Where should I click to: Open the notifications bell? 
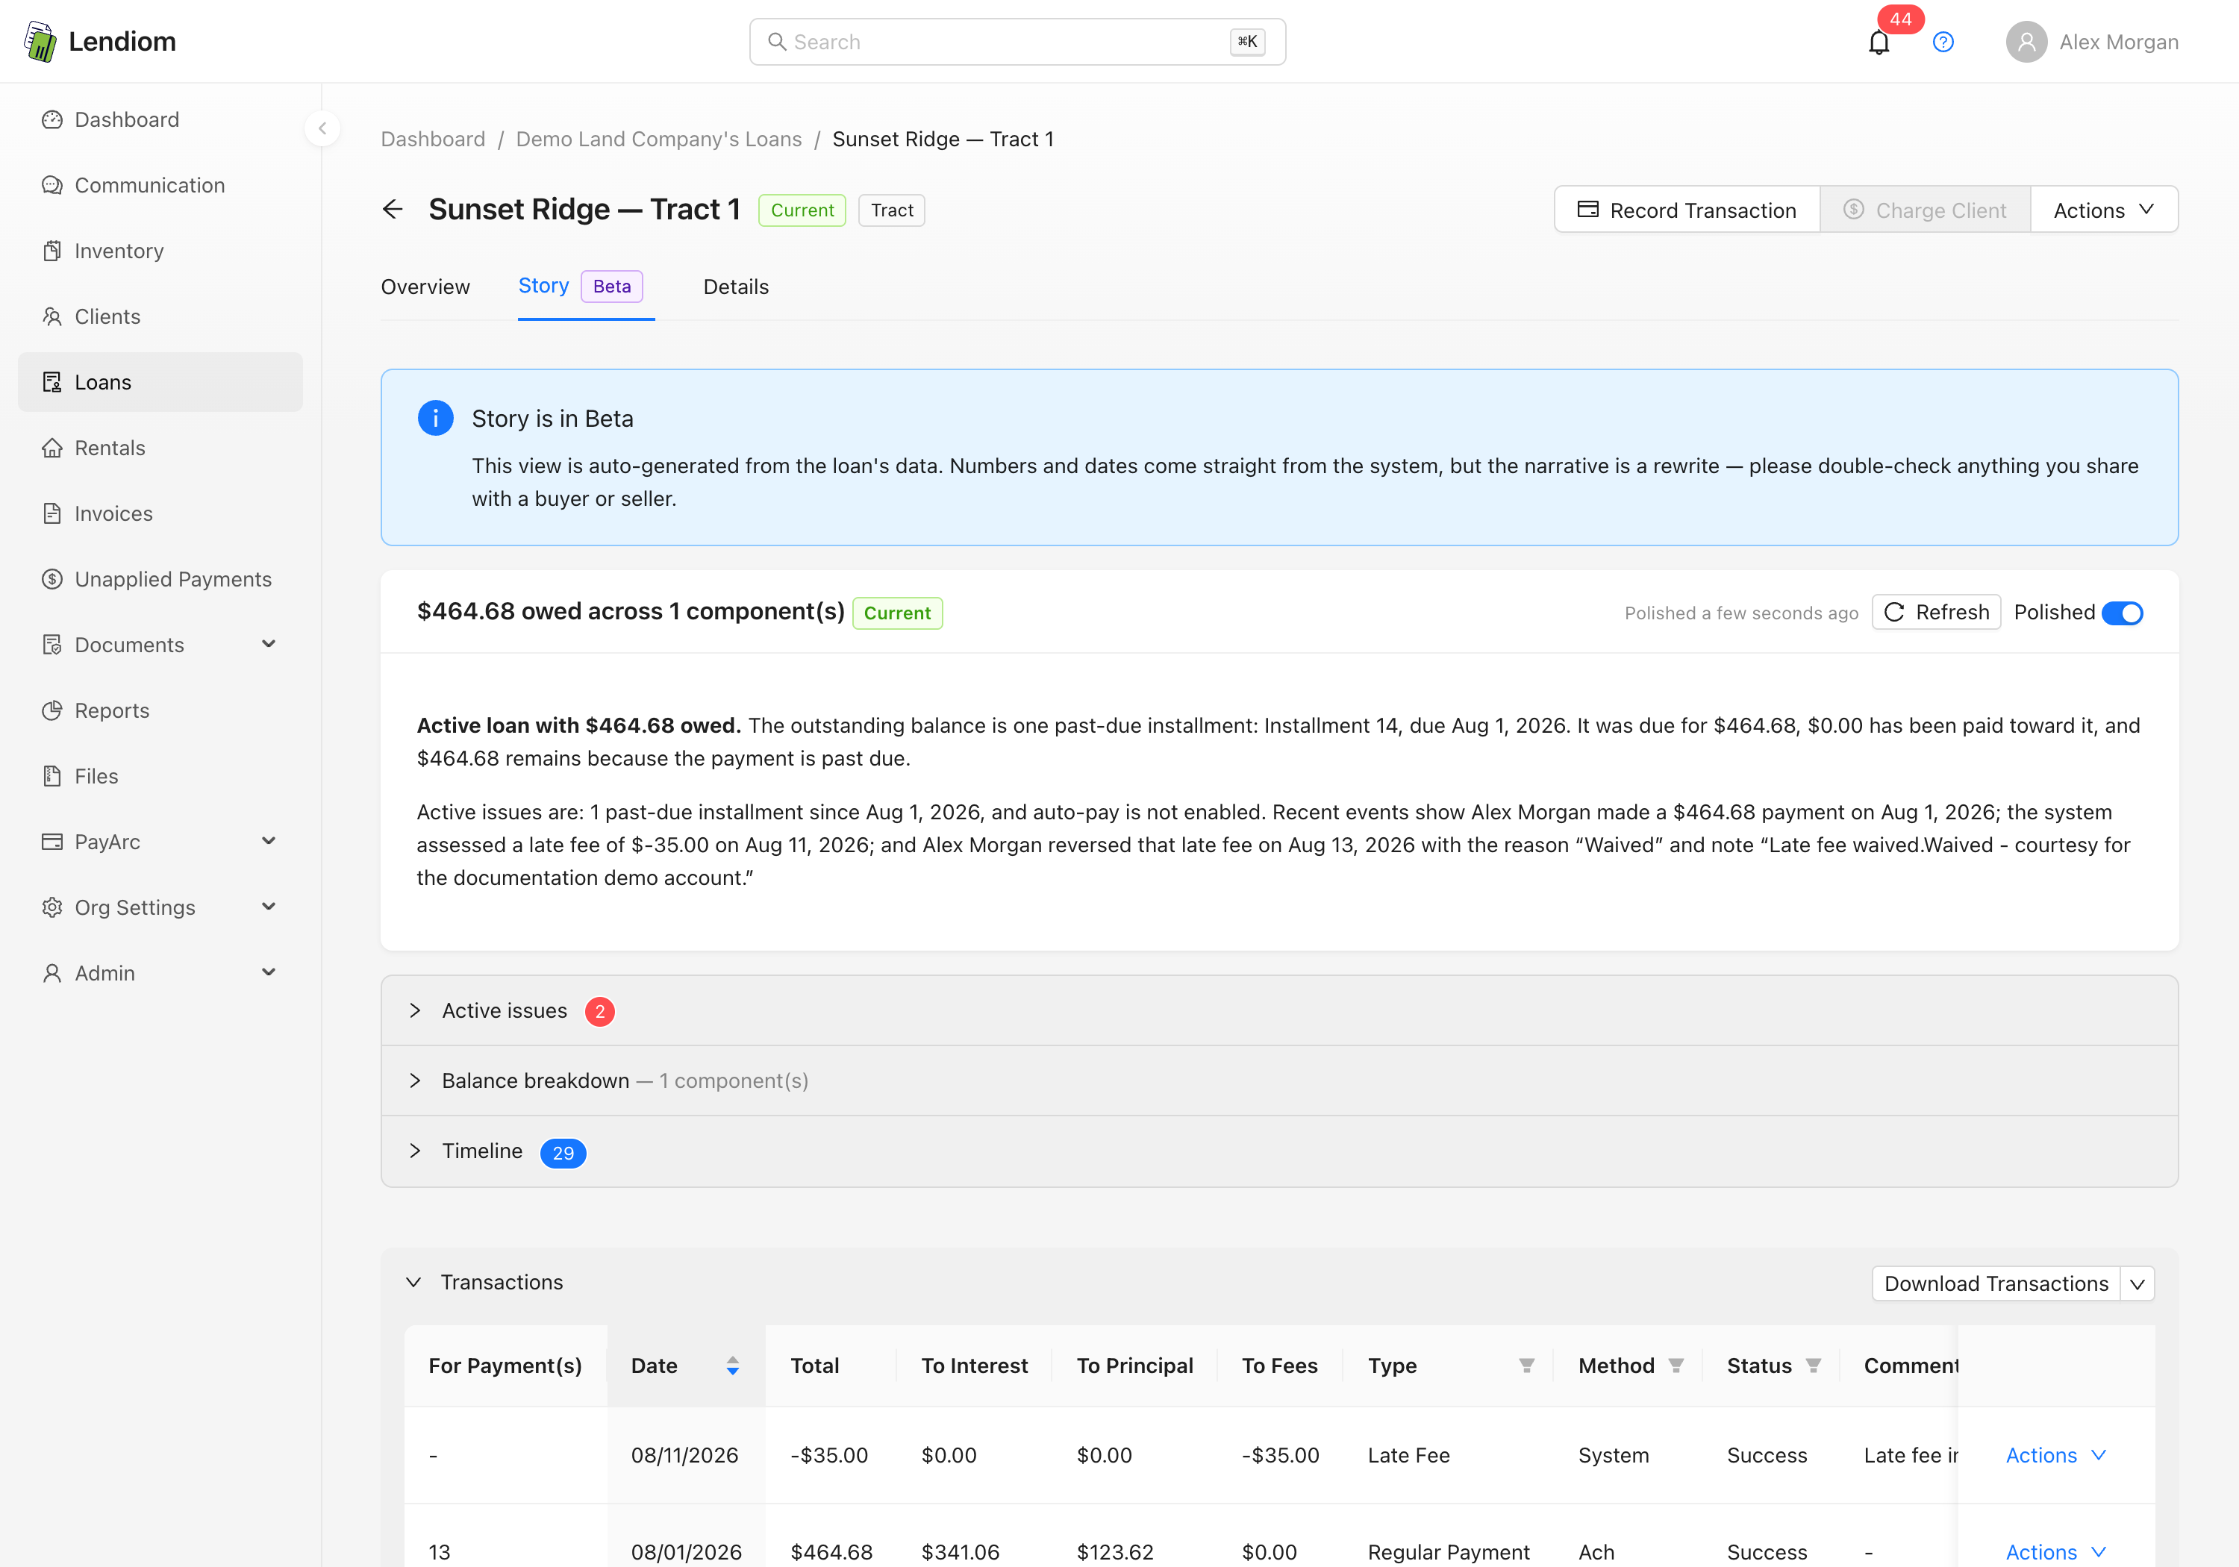click(1879, 43)
